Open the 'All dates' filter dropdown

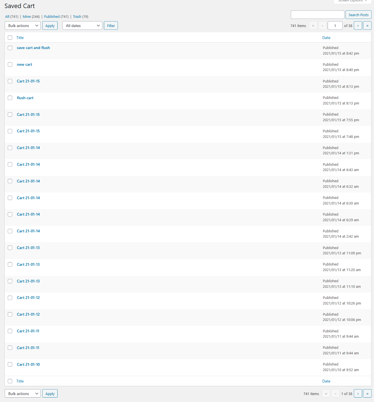(x=82, y=25)
